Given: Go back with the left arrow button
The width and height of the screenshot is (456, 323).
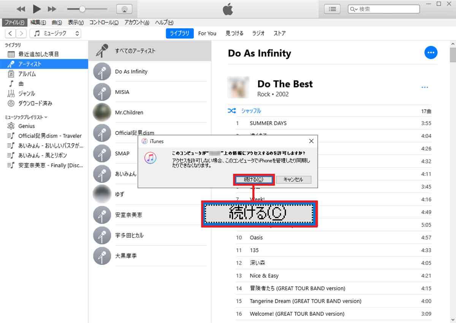Looking at the screenshot, I should 10,33.
